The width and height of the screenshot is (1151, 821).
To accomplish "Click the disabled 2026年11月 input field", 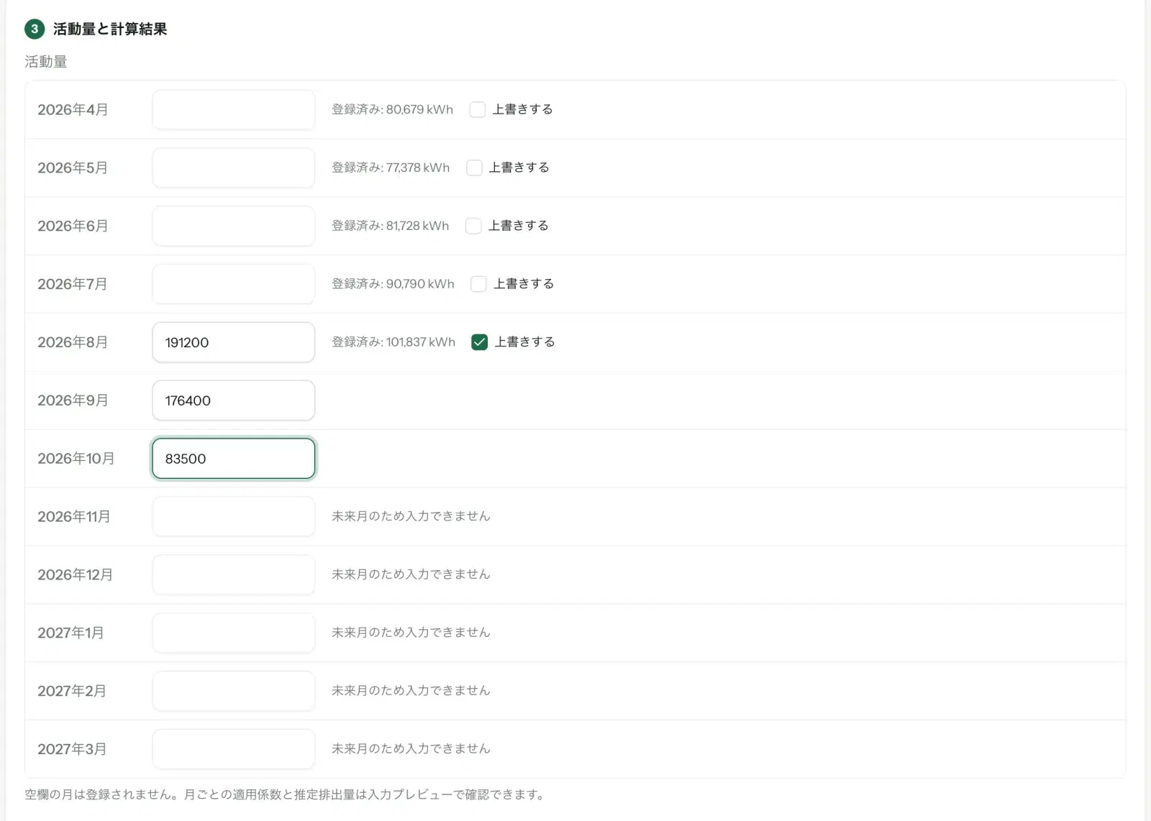I will pos(234,517).
